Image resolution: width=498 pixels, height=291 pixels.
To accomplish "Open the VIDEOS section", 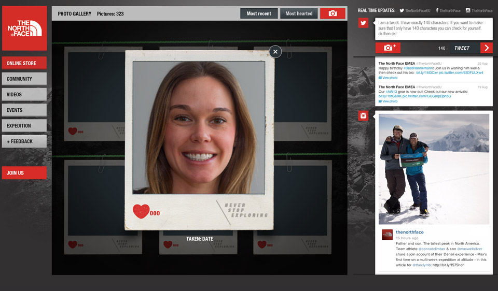I will click(24, 94).
